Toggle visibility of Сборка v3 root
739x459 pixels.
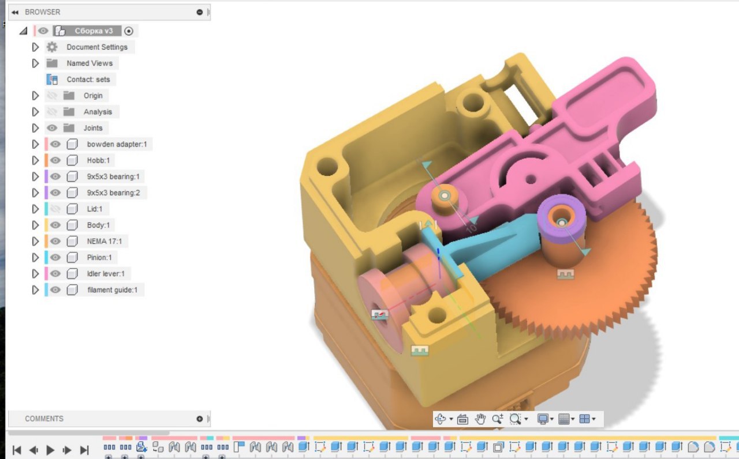[43, 31]
